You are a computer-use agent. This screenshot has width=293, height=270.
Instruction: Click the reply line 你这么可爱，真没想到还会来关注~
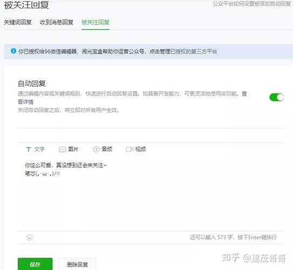66,165
